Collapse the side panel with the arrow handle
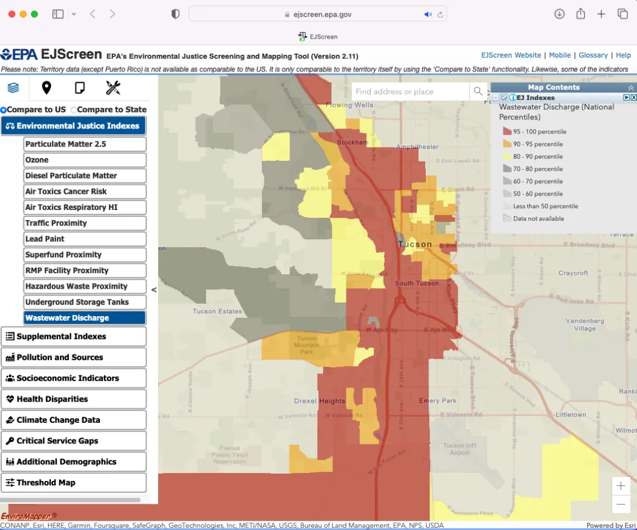The width and height of the screenshot is (637, 530). pyautogui.click(x=154, y=290)
